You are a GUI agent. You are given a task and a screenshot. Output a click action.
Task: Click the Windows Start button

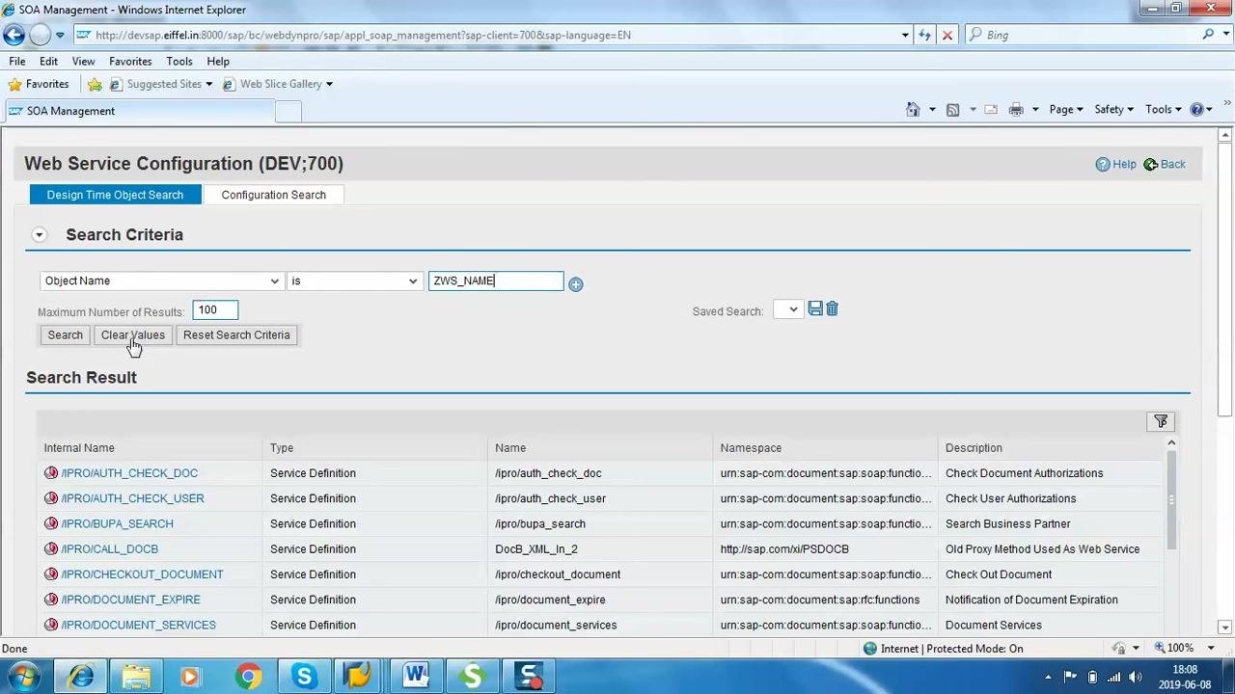click(x=24, y=677)
